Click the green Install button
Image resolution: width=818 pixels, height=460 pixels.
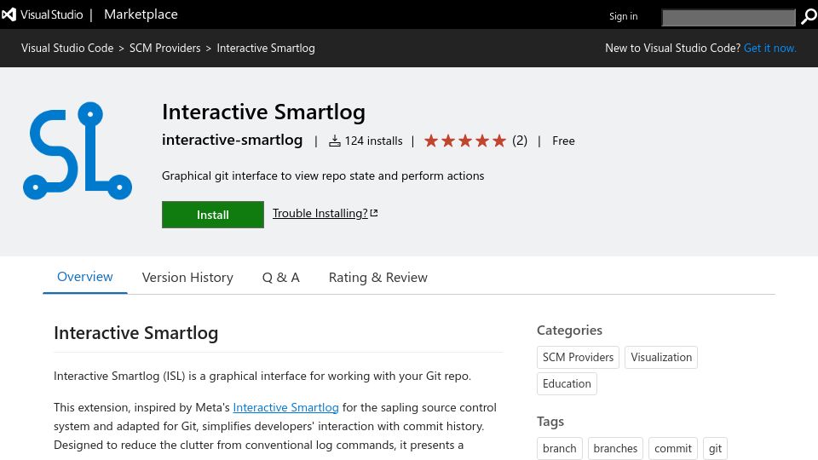213,215
